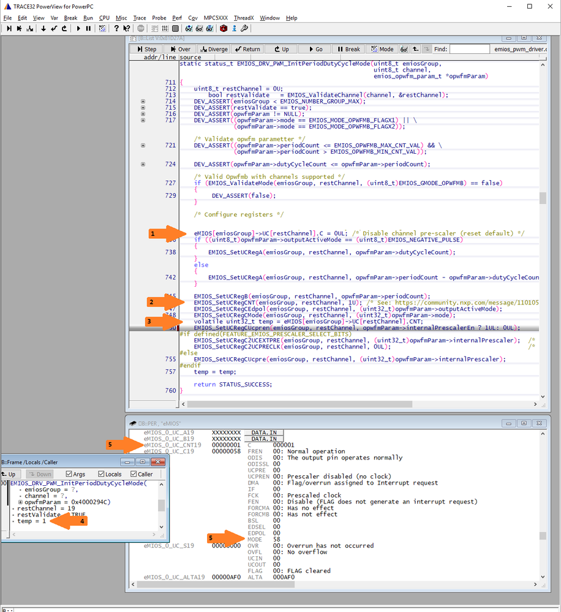Pause the program with the Break pause icon
561x612 pixels.
pos(88,28)
